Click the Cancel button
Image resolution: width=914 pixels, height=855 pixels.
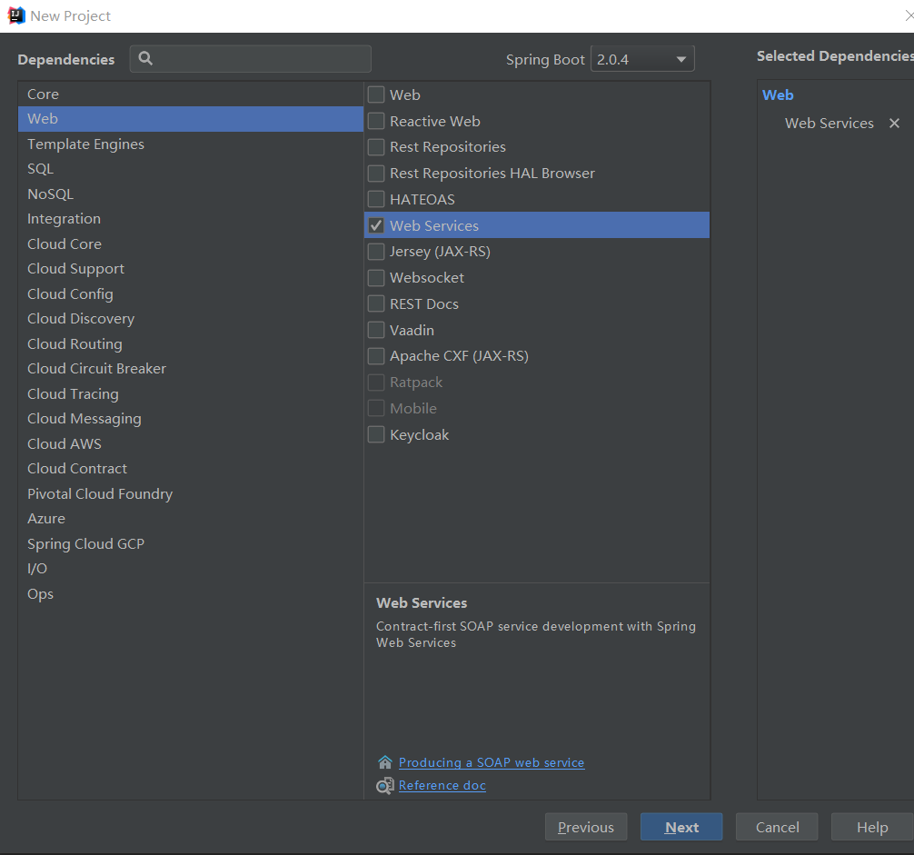coord(777,827)
